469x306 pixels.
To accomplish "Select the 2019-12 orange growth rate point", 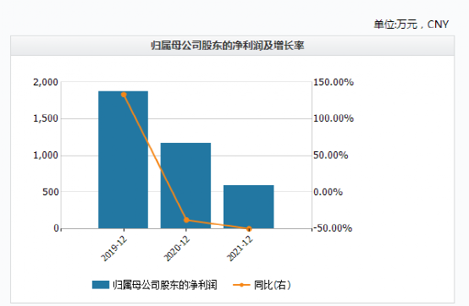I will [x=124, y=95].
